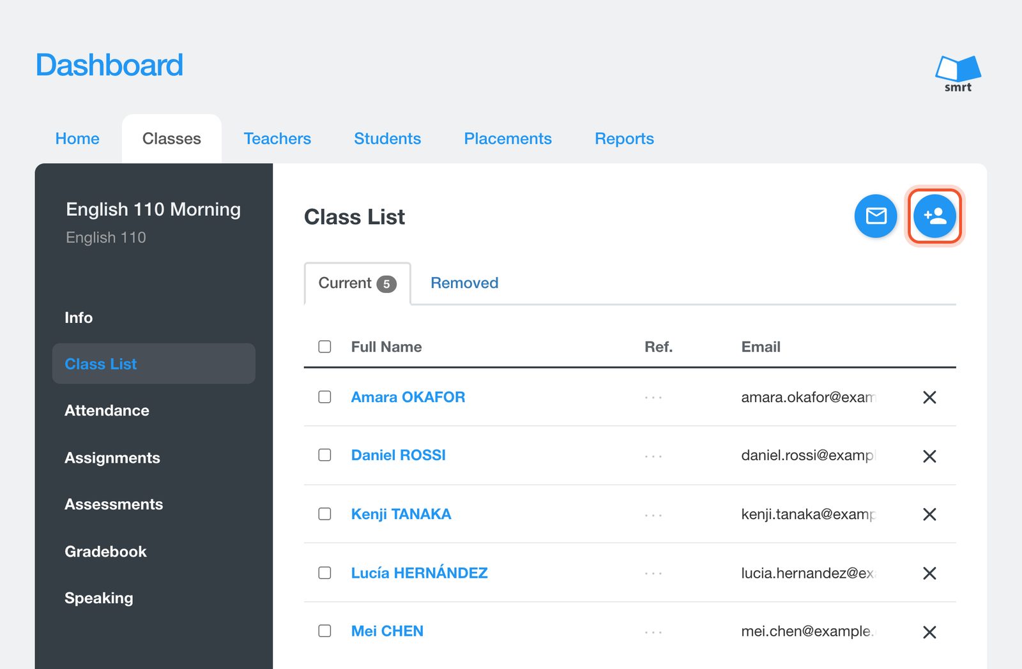Click the smrt logo icon

[958, 74]
